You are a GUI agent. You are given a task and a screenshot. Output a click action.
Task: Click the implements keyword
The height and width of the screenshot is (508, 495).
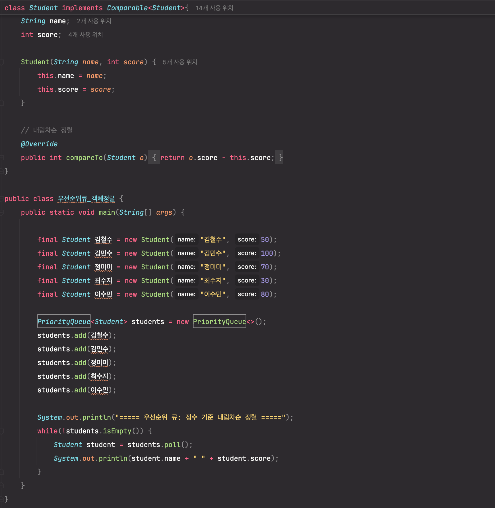[82, 8]
